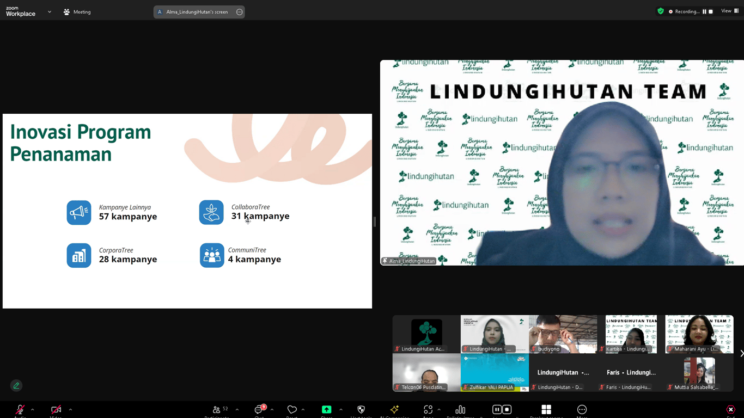Image resolution: width=744 pixels, height=418 pixels.
Task: Select LindungiHutan Ac... participant thumbnail
Action: [426, 334]
